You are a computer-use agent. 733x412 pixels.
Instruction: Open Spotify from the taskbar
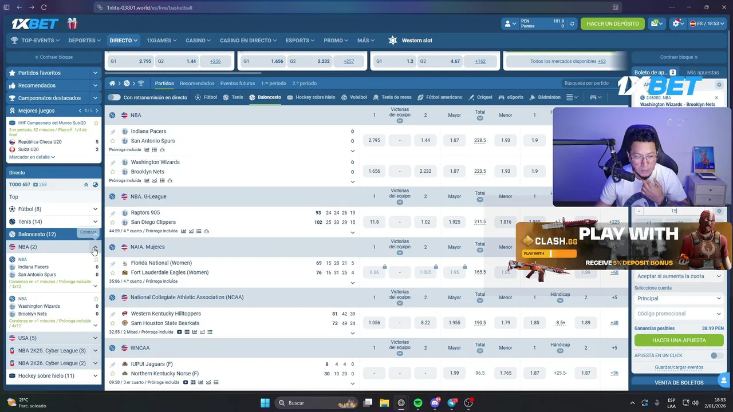418,403
